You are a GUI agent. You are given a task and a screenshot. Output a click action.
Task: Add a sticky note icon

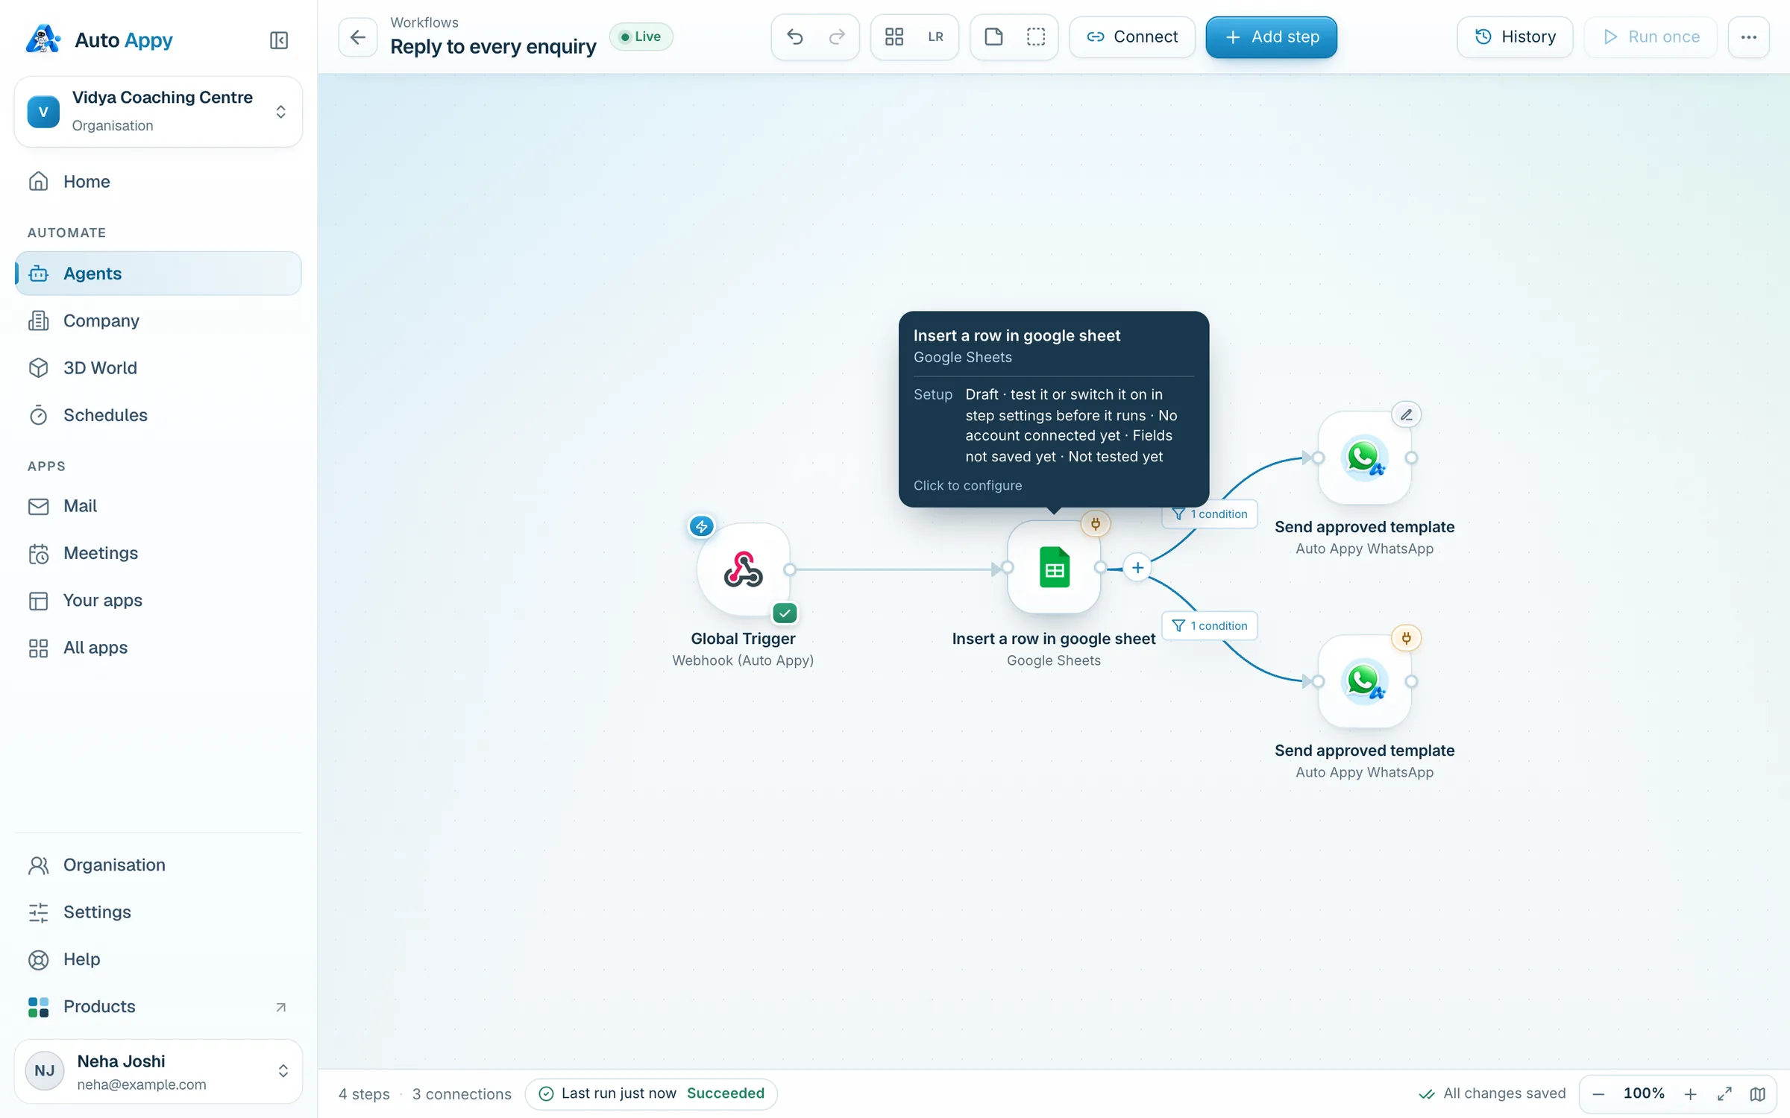(993, 37)
